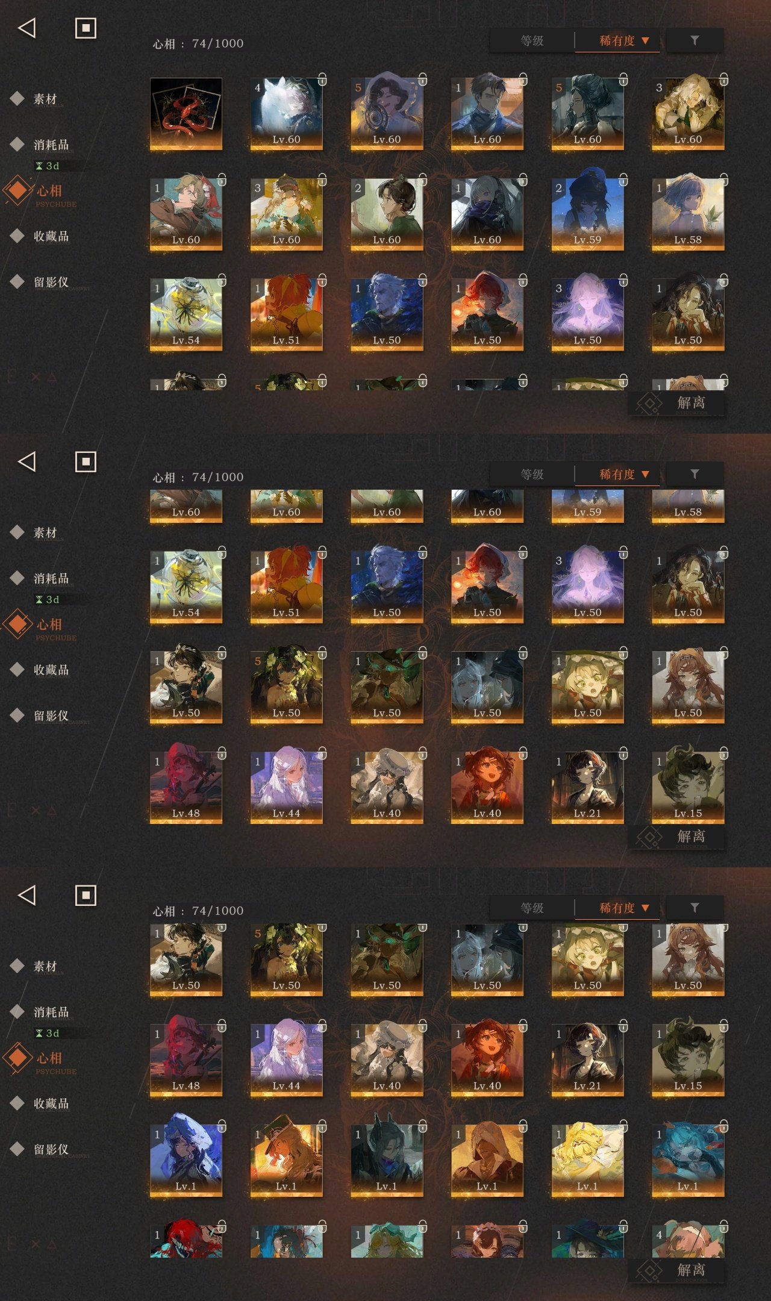The width and height of the screenshot is (771, 1301).
Task: Select the yellow-haired Lv.1 psychube card
Action: (587, 1161)
